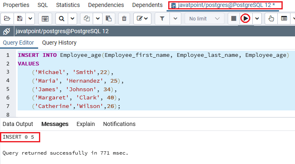
Task: Expand the copy options dropdown arrow
Action: pyautogui.click(x=98, y=18)
